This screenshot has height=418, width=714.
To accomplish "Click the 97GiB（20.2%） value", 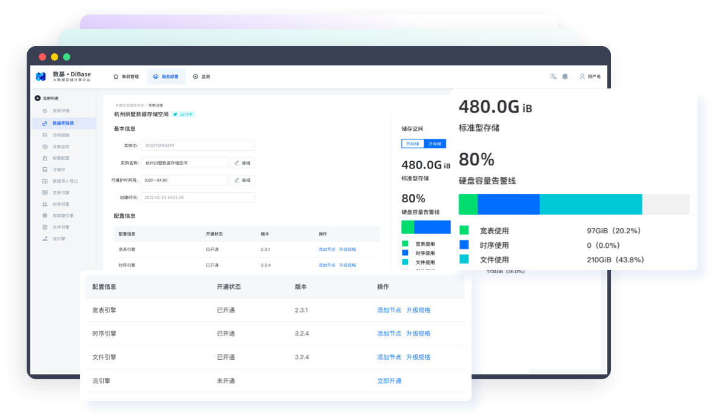I will coord(614,231).
